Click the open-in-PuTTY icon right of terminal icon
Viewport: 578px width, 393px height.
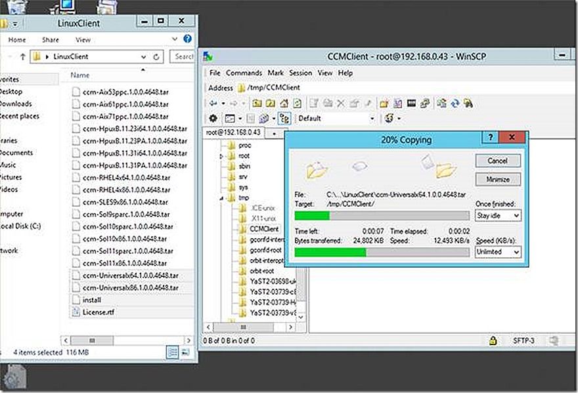(425, 104)
